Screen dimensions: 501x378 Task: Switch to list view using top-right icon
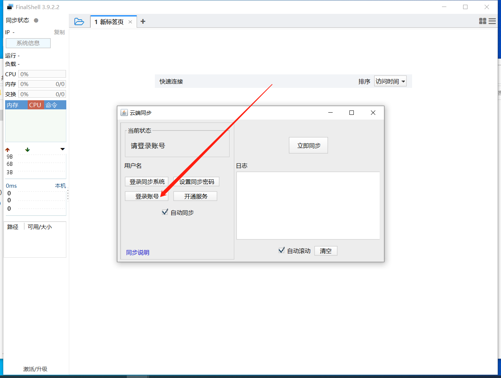pyautogui.click(x=492, y=21)
